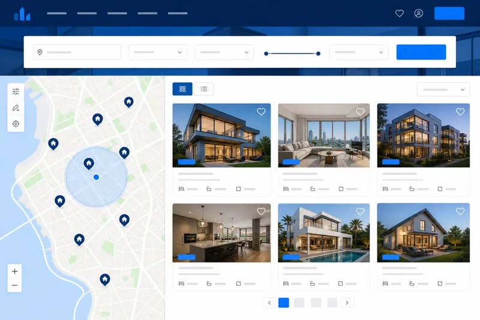Click the bed icon under the kitchen listing
Viewport: 480px width, 320px height.
[181, 283]
